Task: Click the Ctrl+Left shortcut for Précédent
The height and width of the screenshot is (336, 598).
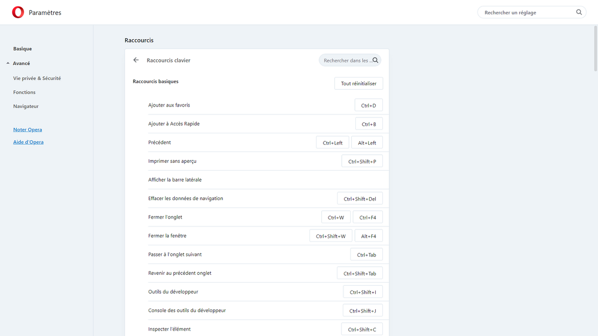Action: pyautogui.click(x=333, y=142)
